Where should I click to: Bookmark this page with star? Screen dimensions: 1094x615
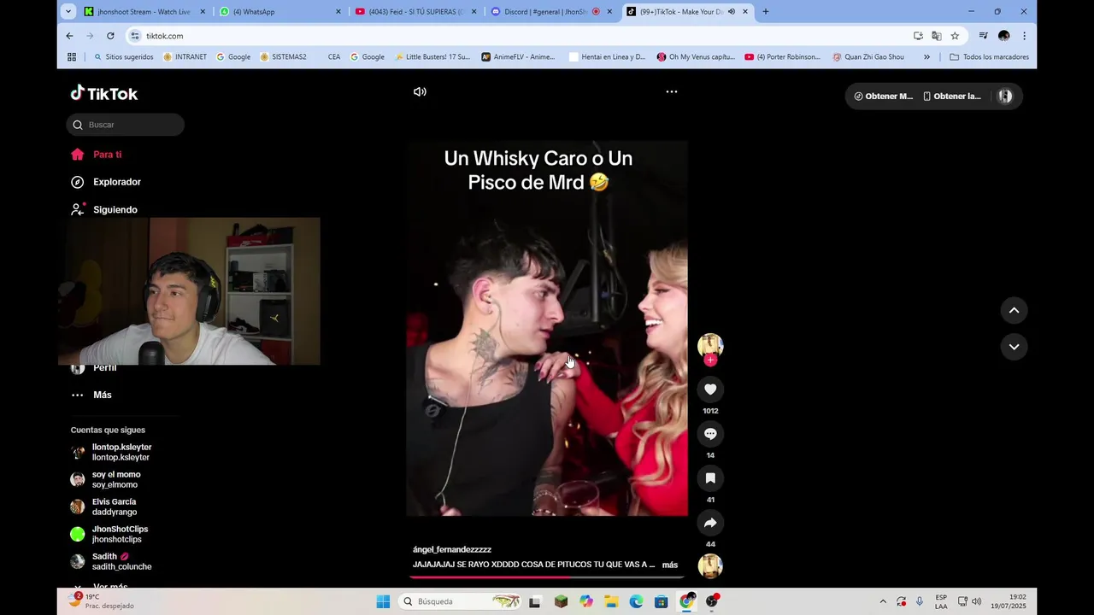pyautogui.click(x=955, y=36)
